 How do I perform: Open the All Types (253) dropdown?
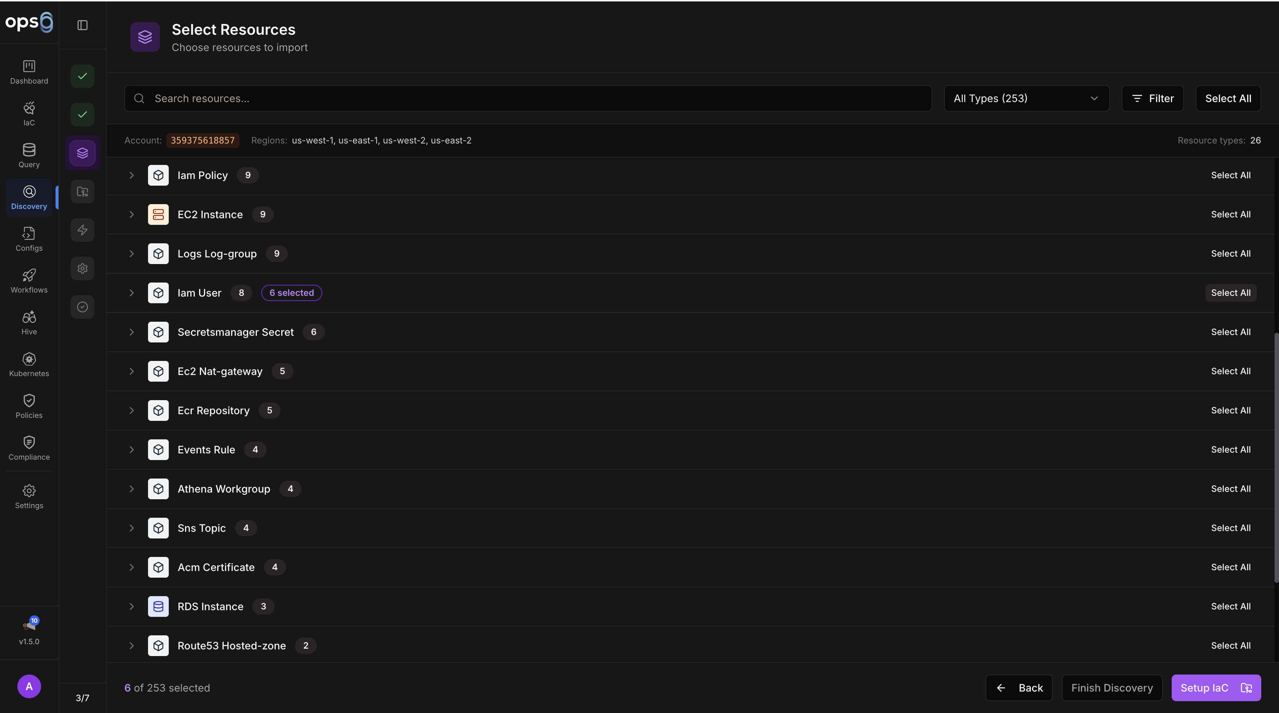pyautogui.click(x=1026, y=98)
